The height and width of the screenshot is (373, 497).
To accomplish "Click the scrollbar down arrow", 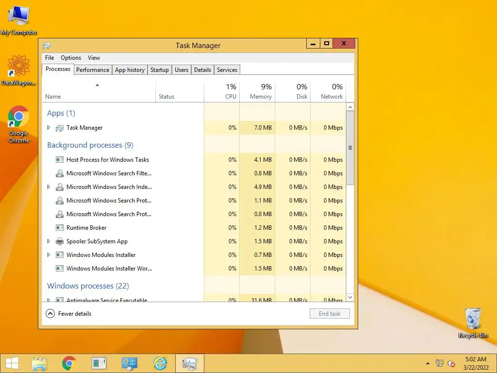I will click(350, 297).
